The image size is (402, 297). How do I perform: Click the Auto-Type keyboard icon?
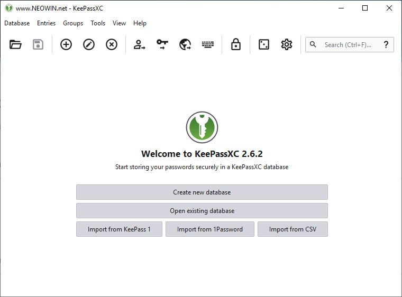pos(207,45)
